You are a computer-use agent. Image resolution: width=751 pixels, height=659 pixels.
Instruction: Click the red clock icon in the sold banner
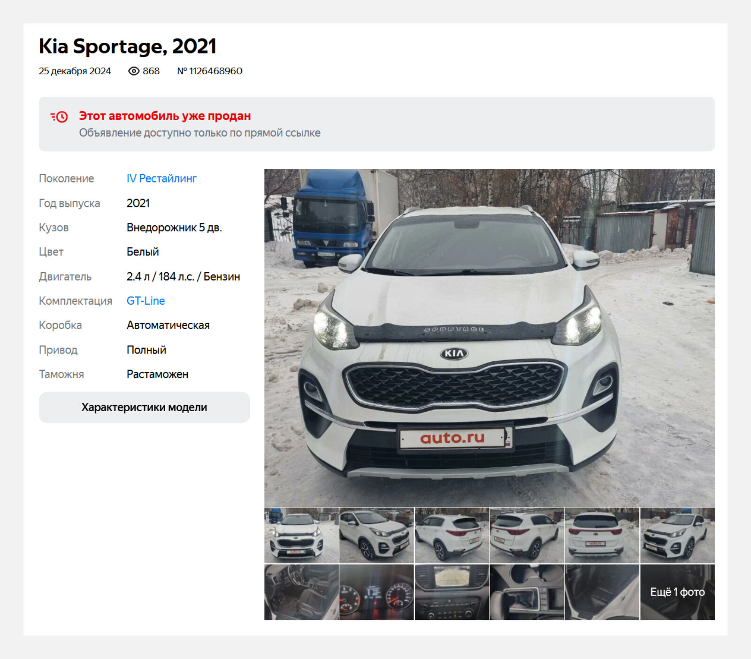pos(59,116)
